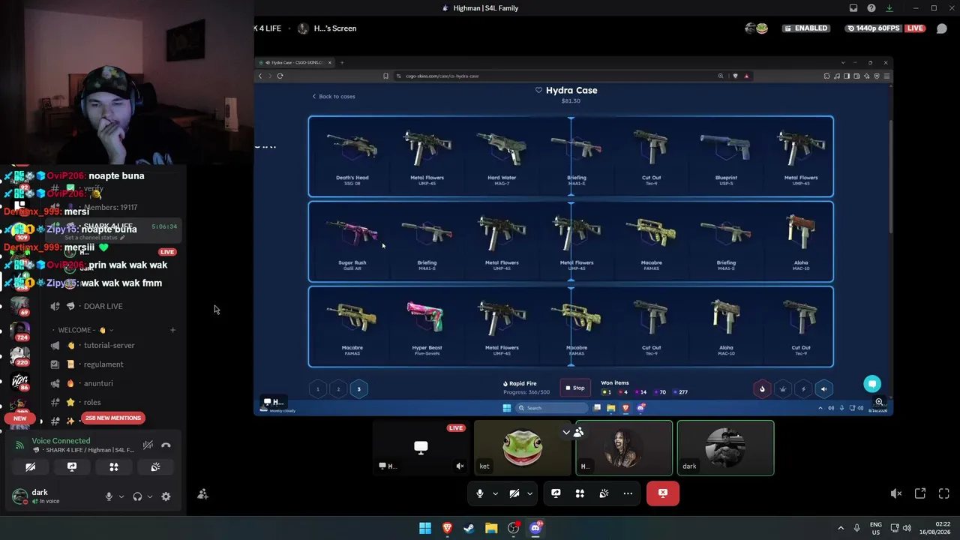960x540 pixels.
Task: Share your screen from the voice panel
Action: point(72,466)
